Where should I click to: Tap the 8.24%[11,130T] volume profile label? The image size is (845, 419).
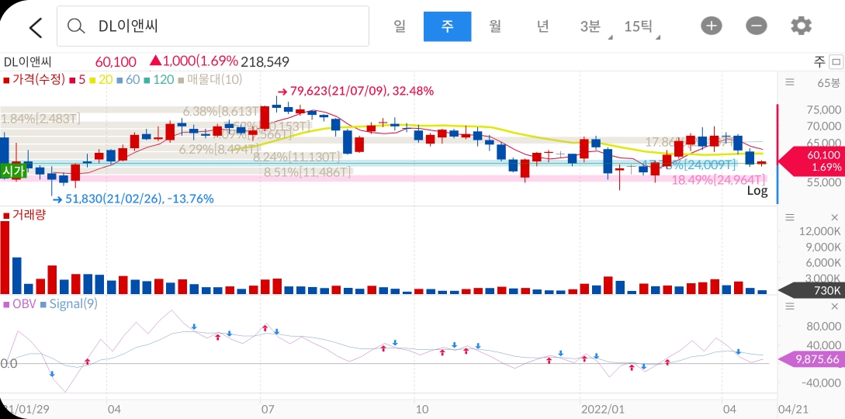[296, 157]
